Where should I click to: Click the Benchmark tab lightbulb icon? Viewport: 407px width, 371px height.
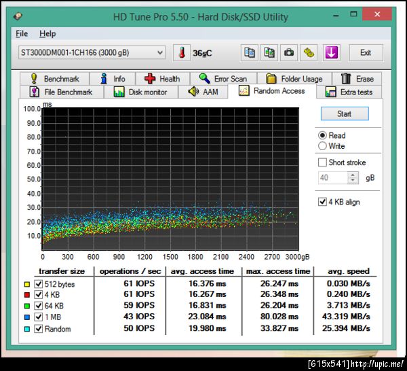coord(34,78)
